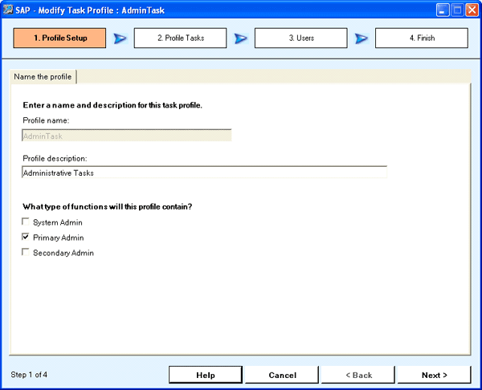Open the 1. Profile Setup step
482x390 pixels.
point(59,38)
